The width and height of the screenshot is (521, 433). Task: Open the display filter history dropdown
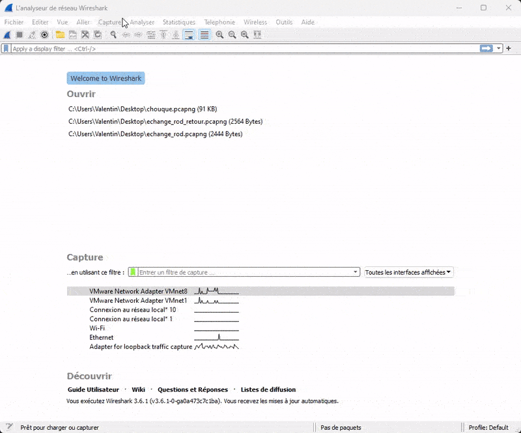[499, 49]
